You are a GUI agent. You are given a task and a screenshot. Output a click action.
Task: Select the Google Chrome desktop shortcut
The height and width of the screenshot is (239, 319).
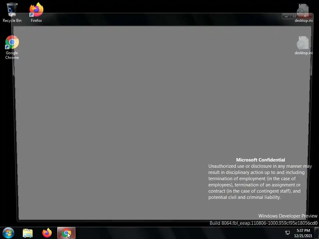point(12,47)
